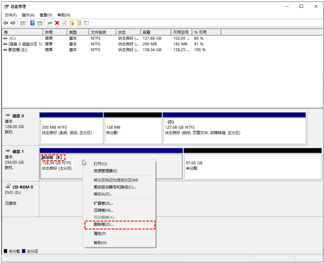324x263 pixels.
Task: Click the properties checkmark page toolbar icon
Action: (64, 23)
